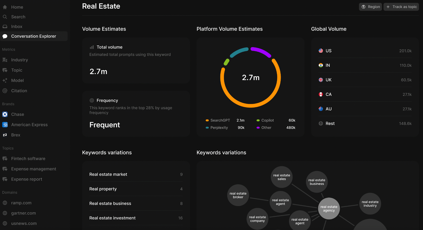This screenshot has width=423, height=230.
Task: Select Conversation Explorer menu item
Action: point(34,36)
